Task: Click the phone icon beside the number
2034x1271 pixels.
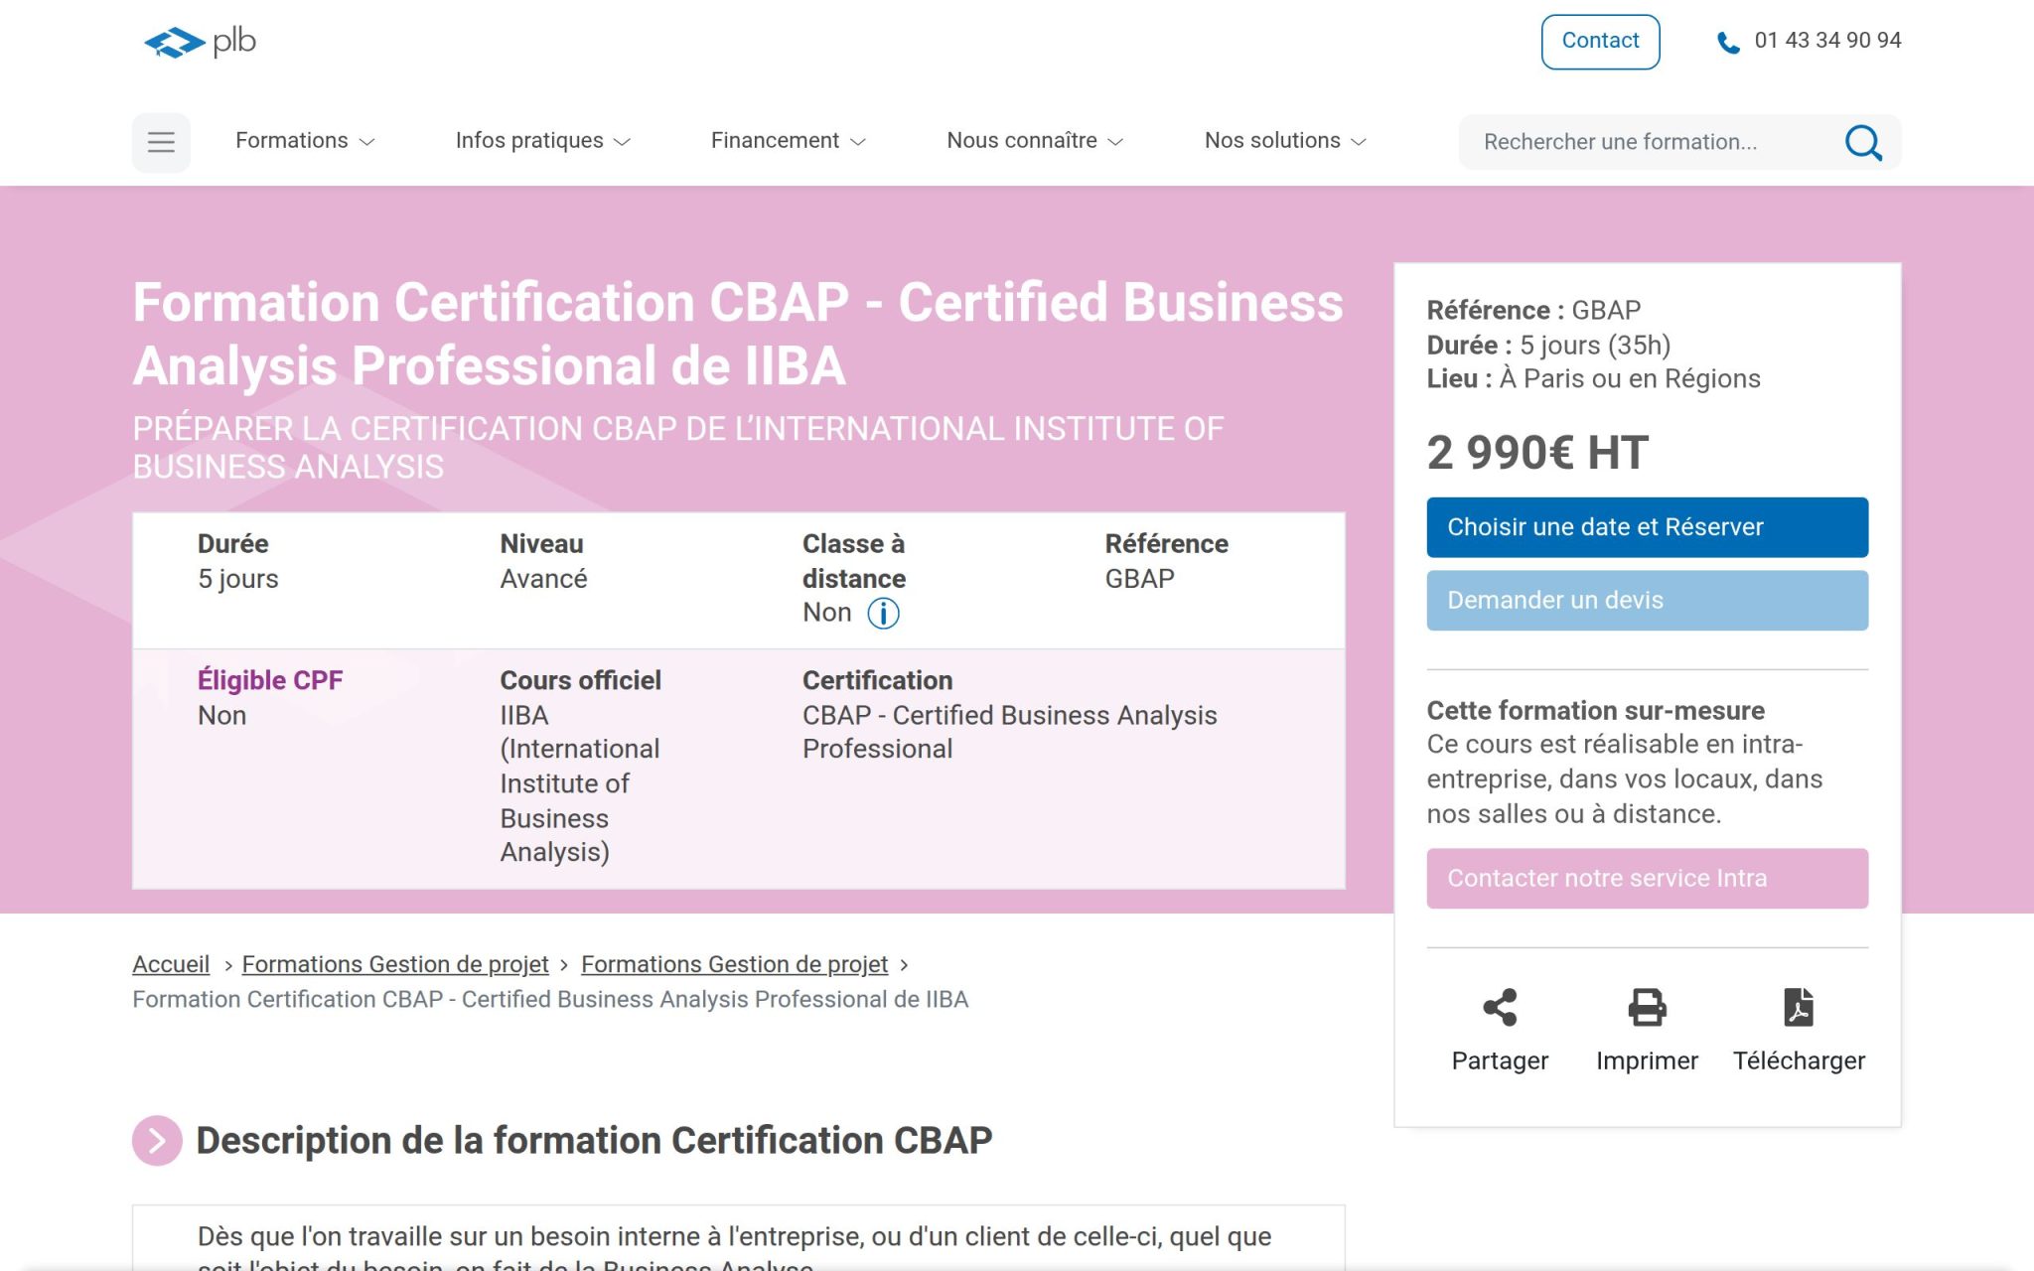Action: click(x=1728, y=43)
